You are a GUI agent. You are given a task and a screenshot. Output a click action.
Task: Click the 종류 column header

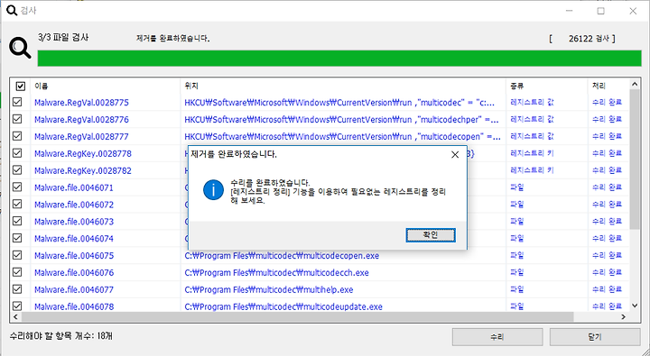point(547,87)
